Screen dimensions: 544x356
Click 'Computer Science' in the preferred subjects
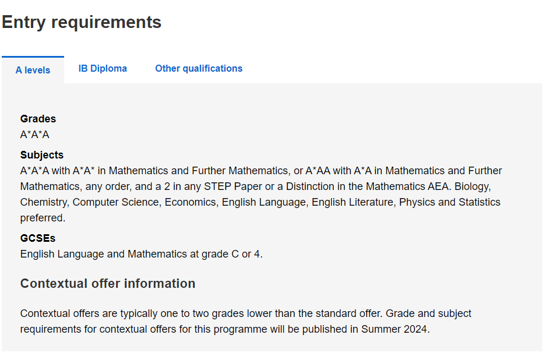pos(115,202)
